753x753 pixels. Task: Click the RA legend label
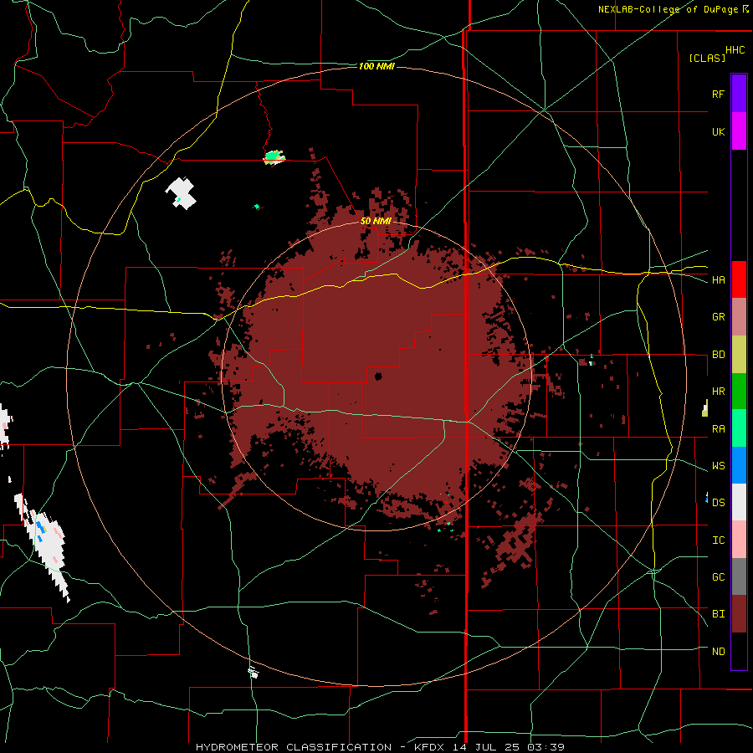pos(718,429)
